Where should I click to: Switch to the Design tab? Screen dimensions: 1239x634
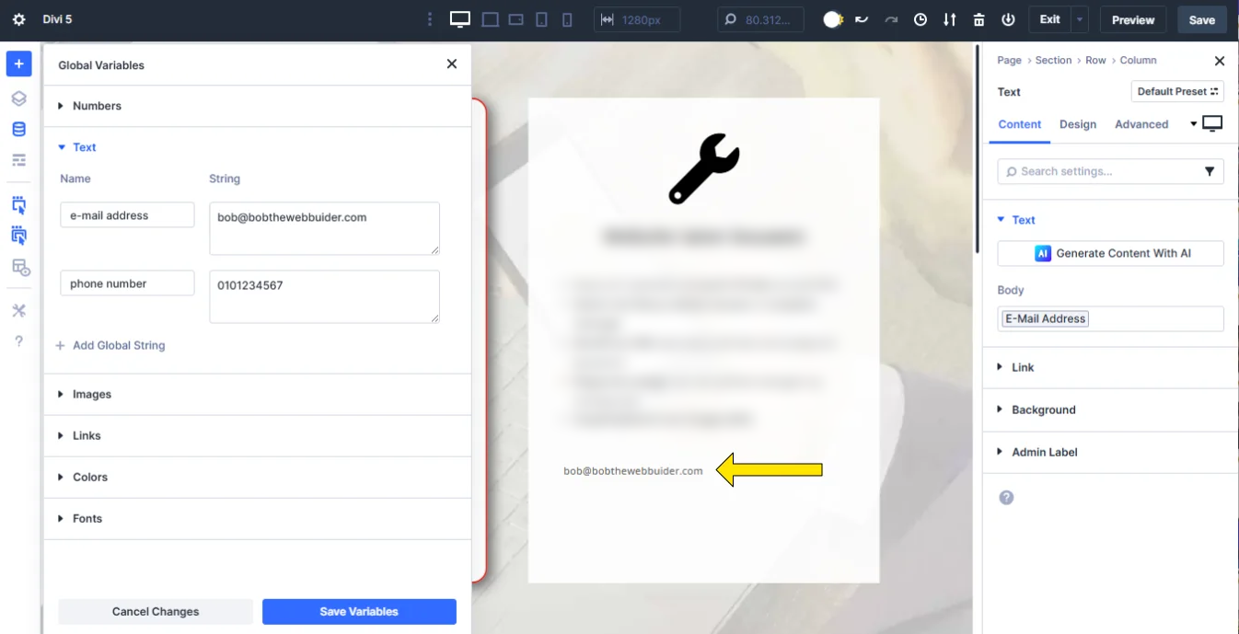pos(1078,124)
